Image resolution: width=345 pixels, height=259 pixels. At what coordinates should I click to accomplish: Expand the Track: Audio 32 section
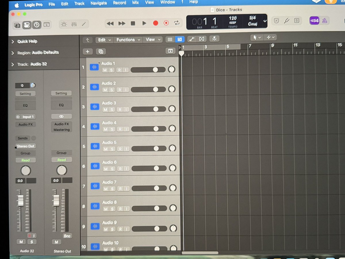click(13, 64)
